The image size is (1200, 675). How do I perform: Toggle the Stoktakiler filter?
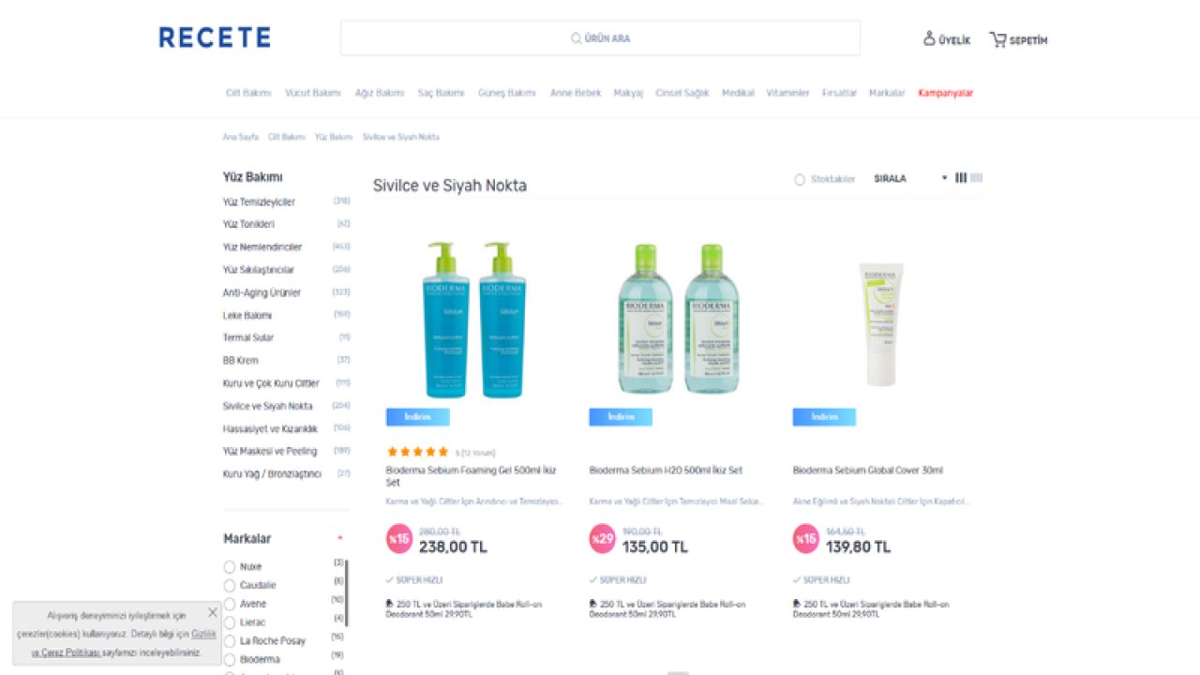point(800,179)
